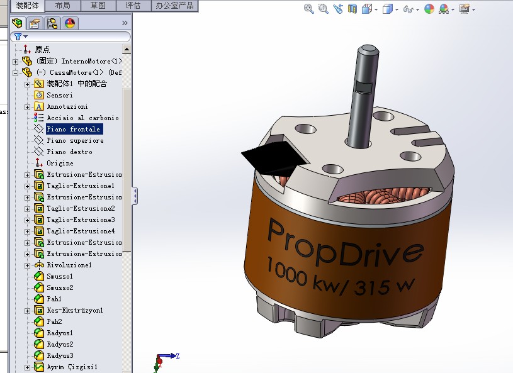Click the Piano destro plane icon
513x373 pixels.
(39, 152)
